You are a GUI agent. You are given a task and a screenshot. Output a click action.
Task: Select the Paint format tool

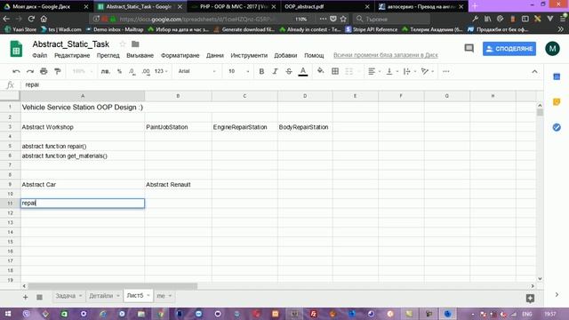(57, 71)
